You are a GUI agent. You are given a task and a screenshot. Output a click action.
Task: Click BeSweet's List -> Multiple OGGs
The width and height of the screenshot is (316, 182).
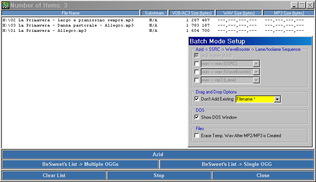click(x=80, y=164)
